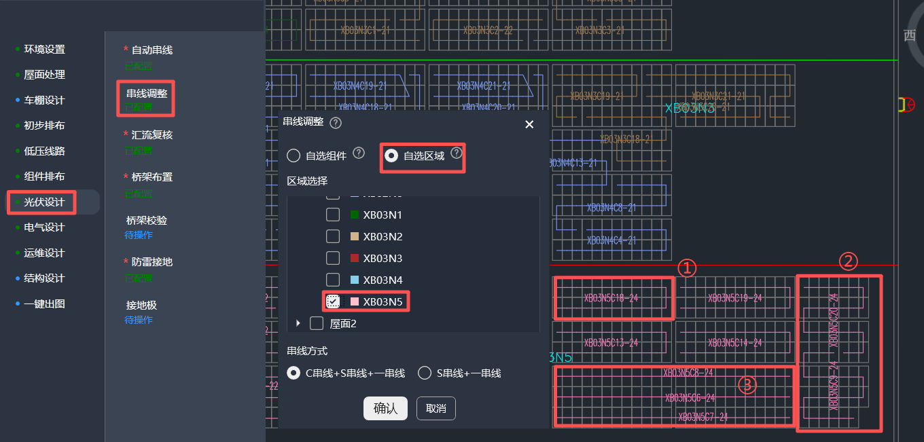Open 电气设计 in the left sidebar
This screenshot has height=442, width=924.
tap(44, 227)
